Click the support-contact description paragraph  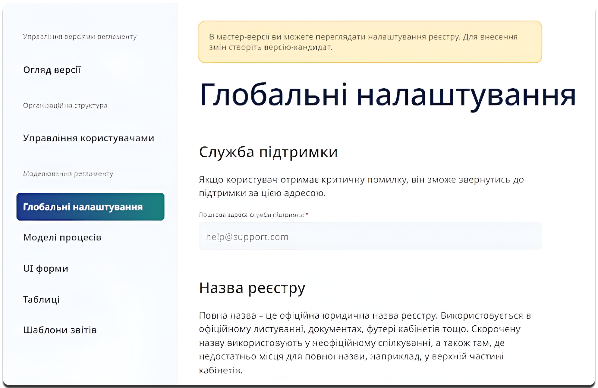pos(361,186)
